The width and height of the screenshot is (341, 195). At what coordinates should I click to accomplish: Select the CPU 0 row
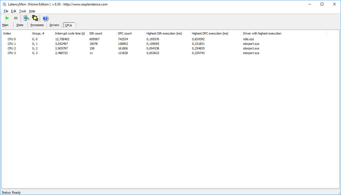12,39
